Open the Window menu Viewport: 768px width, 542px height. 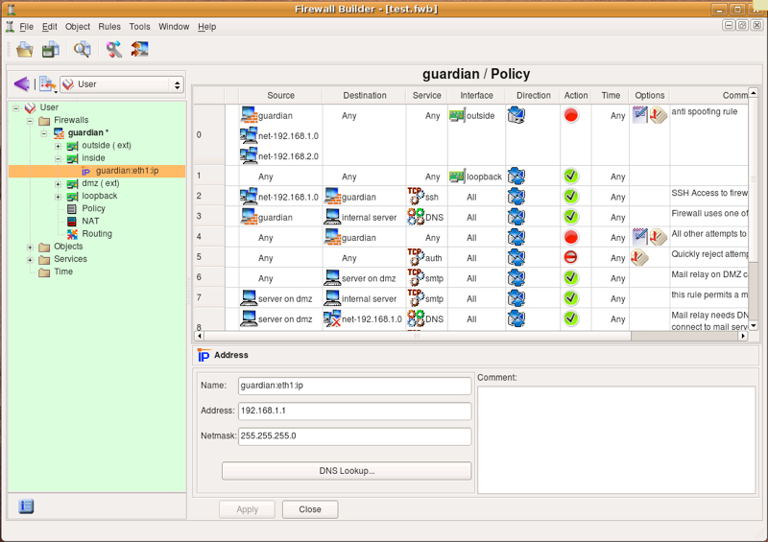tap(174, 27)
